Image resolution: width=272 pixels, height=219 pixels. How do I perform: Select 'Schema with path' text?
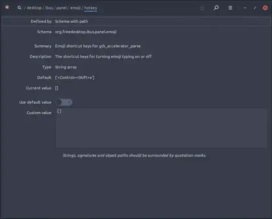point(72,21)
